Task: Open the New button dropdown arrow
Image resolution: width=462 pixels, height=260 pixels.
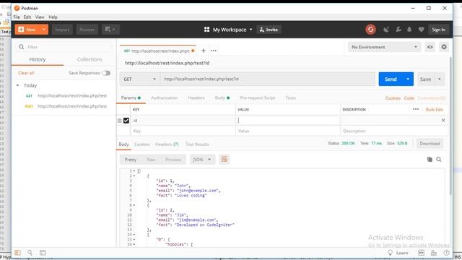Action: 43,30
